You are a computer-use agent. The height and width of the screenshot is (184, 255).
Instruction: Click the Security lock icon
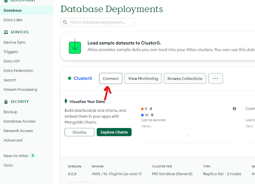(x=6, y=102)
